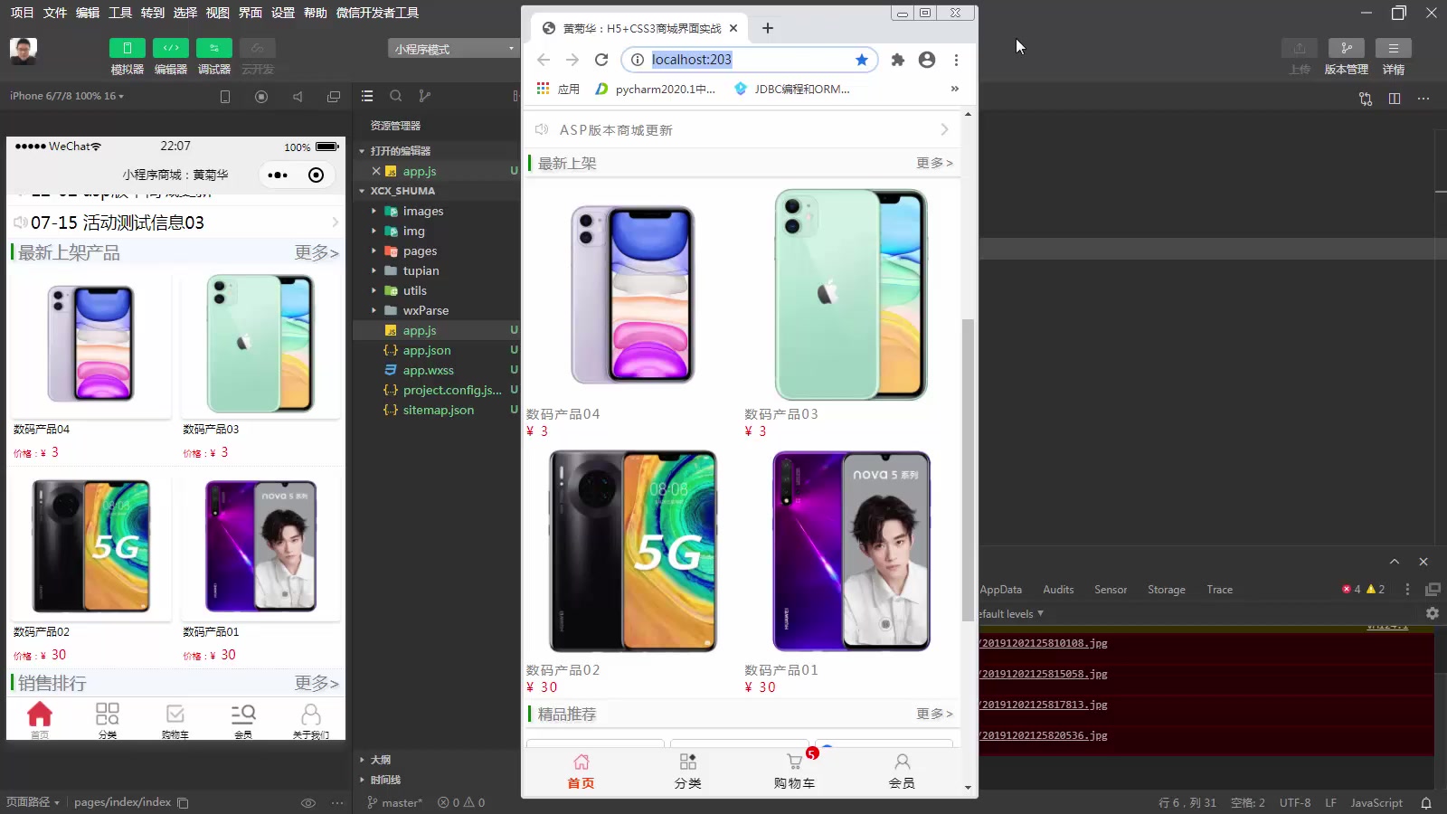Open sitemap.json in the file tree
The height and width of the screenshot is (814, 1447).
coord(439,410)
